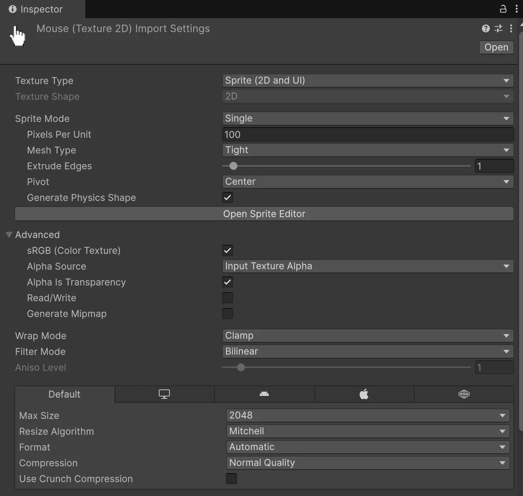Open the Alpha Source dropdown
The height and width of the screenshot is (496, 523).
[368, 266]
